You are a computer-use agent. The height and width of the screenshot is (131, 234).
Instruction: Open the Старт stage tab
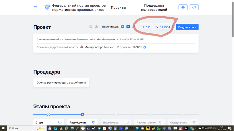tap(49, 123)
